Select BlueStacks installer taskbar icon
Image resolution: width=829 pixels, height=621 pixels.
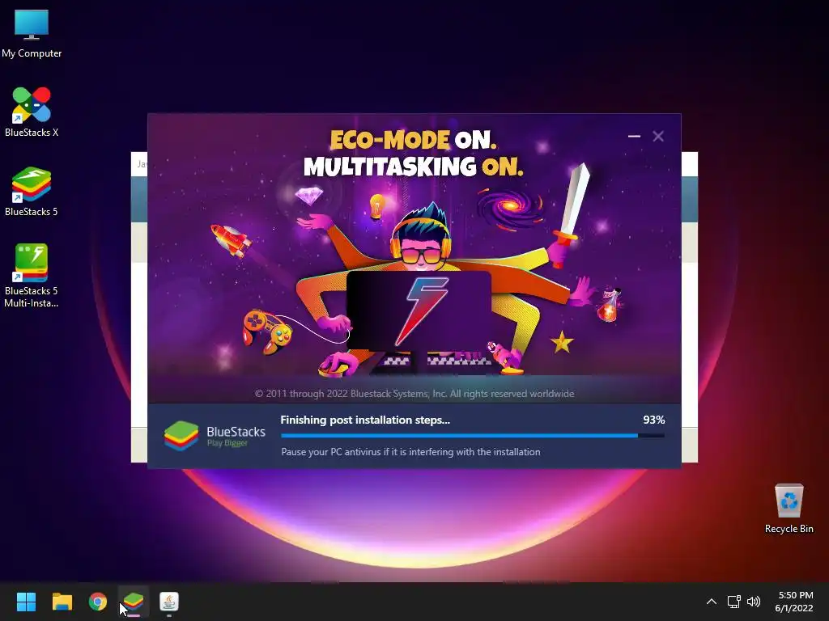click(x=134, y=602)
